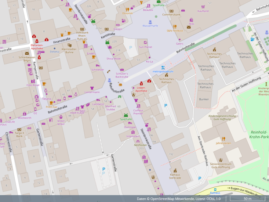Click the Schreibwaren Bilgin post envelope icon
269x202 pixels.
[27, 53]
